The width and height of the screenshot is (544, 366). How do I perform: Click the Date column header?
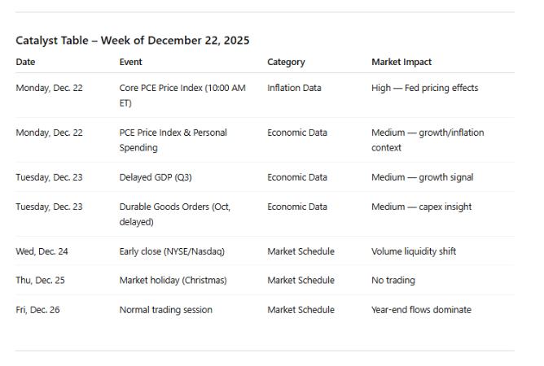click(26, 62)
